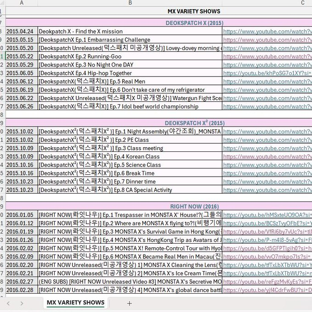Select cell Ep.3 No Night One DAY
Viewport: 312px width, 312px height.
130,65
